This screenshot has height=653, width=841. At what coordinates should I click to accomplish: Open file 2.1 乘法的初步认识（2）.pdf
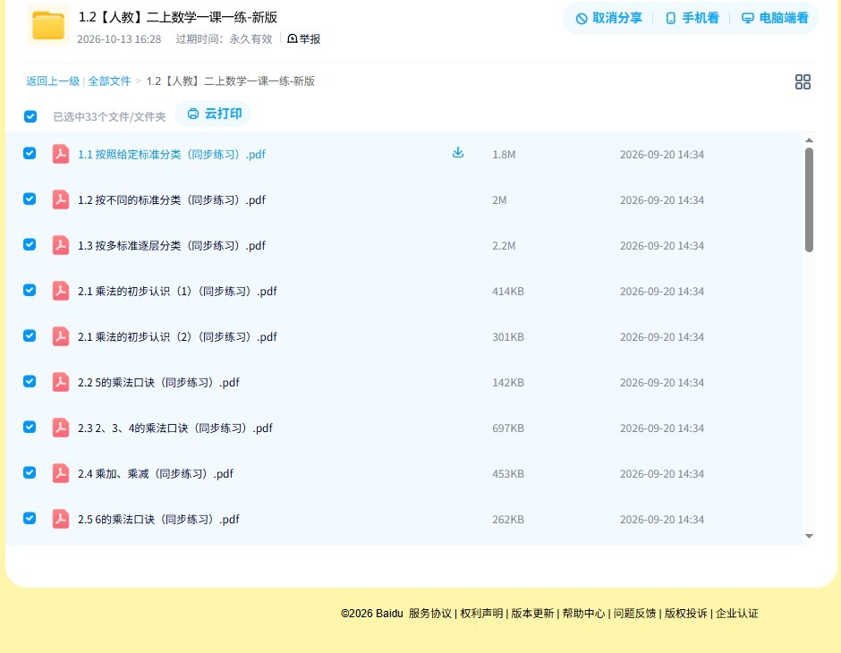pyautogui.click(x=177, y=336)
